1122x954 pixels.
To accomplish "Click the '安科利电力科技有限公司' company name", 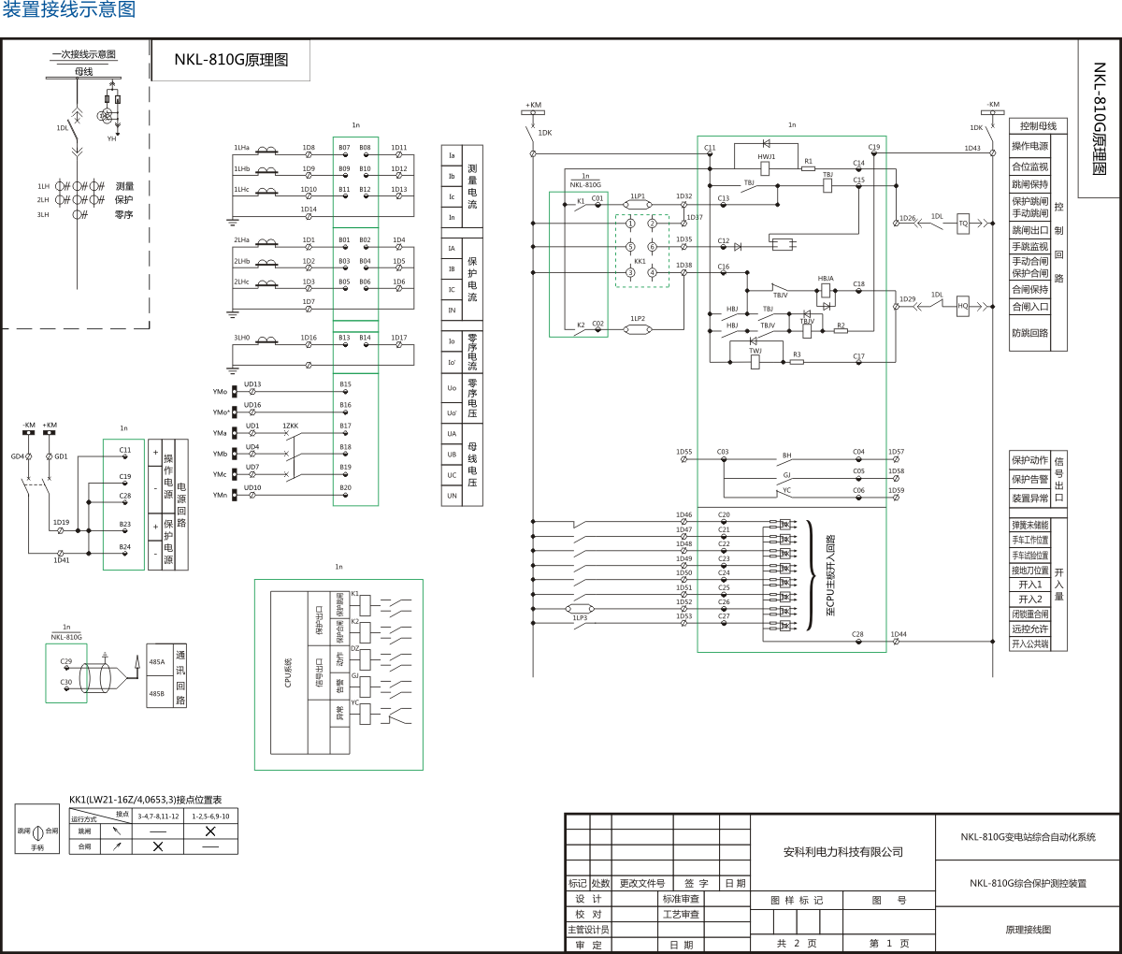I will click(843, 852).
